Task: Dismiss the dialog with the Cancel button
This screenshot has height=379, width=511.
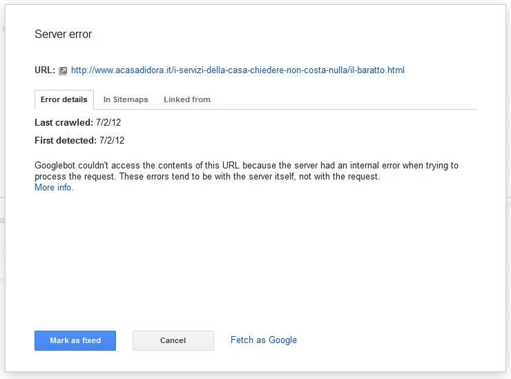Action: [x=173, y=340]
